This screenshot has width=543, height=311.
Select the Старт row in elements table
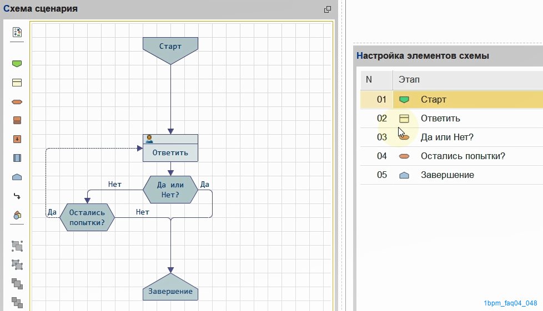(x=451, y=99)
